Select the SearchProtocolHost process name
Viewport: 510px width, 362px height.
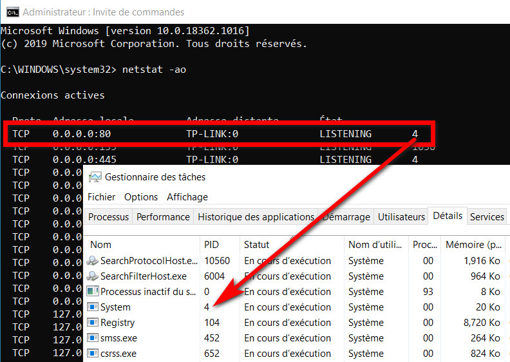(149, 261)
